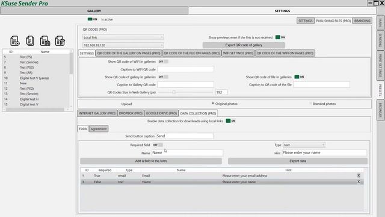Screen dimensions: 385x217
Task: Open the PRESETS vertical side tab
Action: [380, 90]
